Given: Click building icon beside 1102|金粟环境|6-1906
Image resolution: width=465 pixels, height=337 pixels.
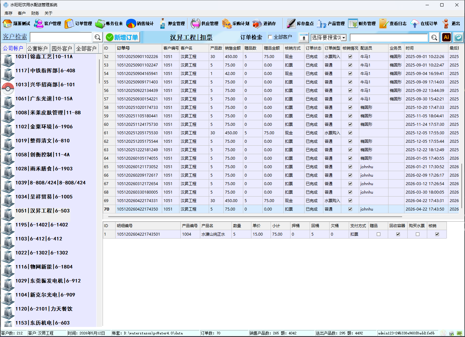Looking at the screenshot, I should [8, 130].
